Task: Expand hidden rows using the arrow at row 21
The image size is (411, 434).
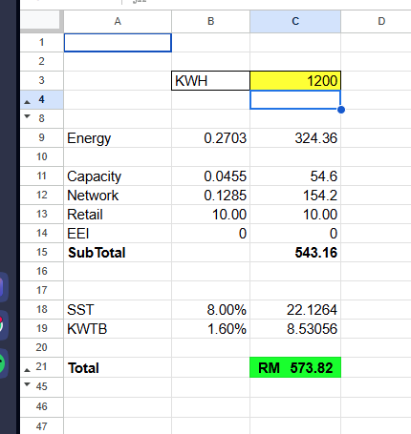Action: tap(28, 370)
